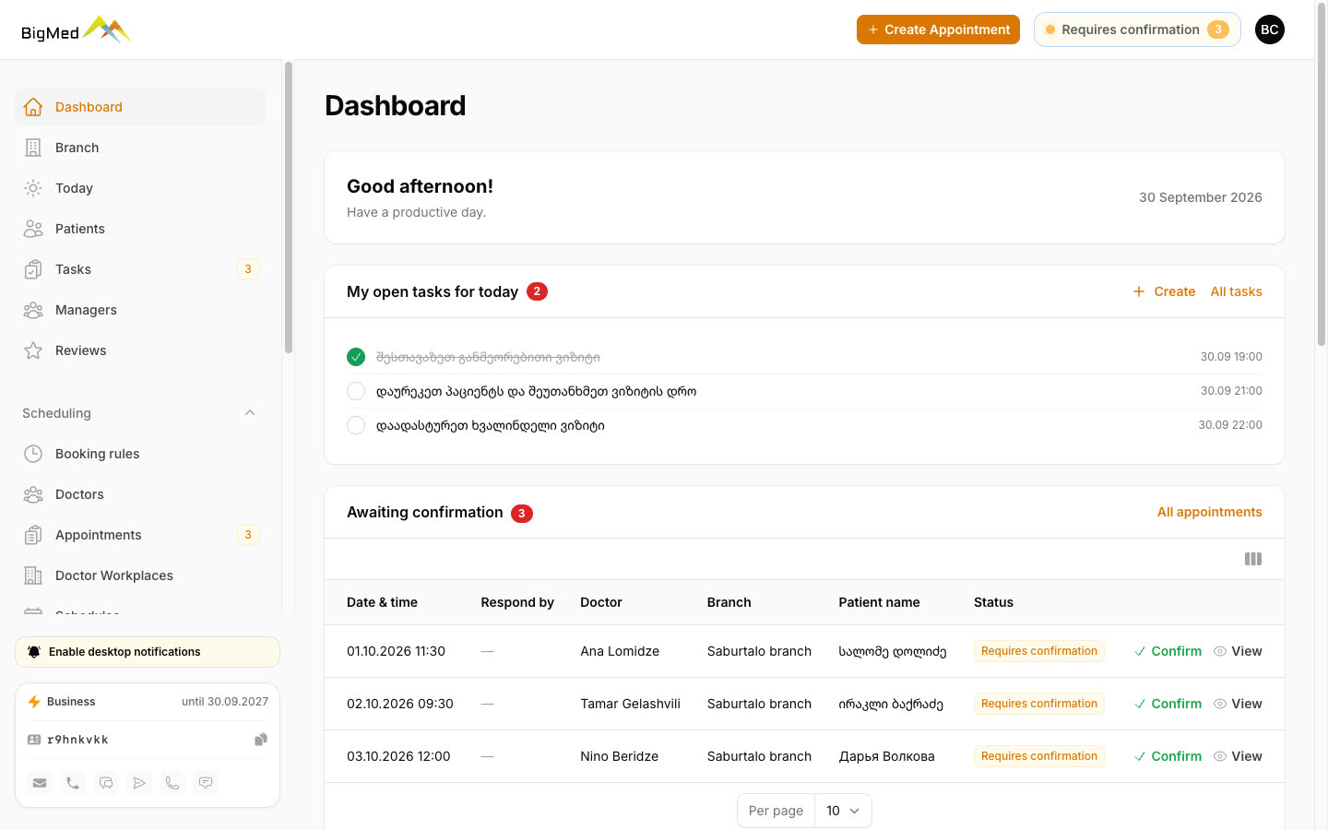This screenshot has height=830, width=1328.
Task: Open Patients in the sidebar
Action: coord(140,229)
